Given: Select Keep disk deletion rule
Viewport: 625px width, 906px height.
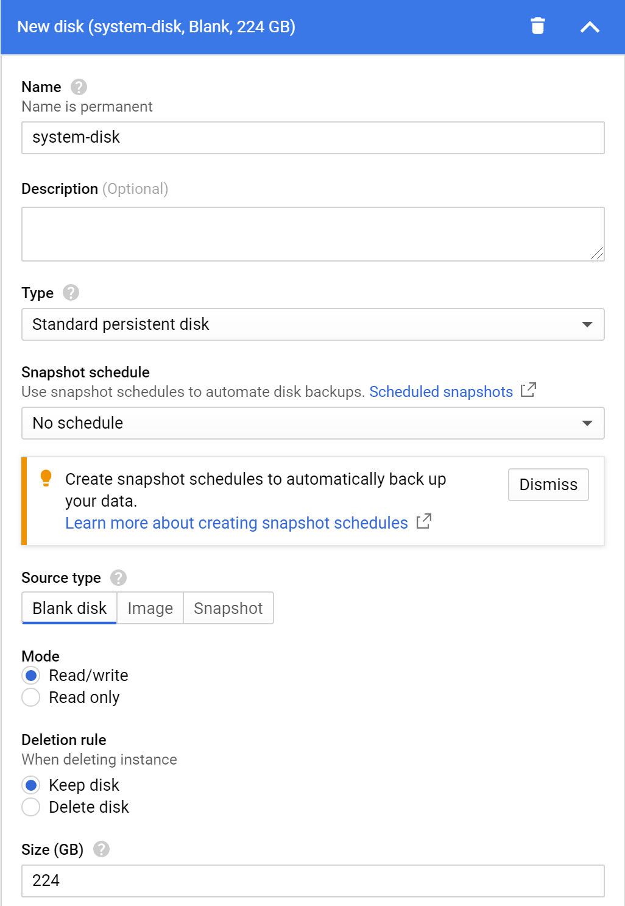Looking at the screenshot, I should tap(31, 785).
